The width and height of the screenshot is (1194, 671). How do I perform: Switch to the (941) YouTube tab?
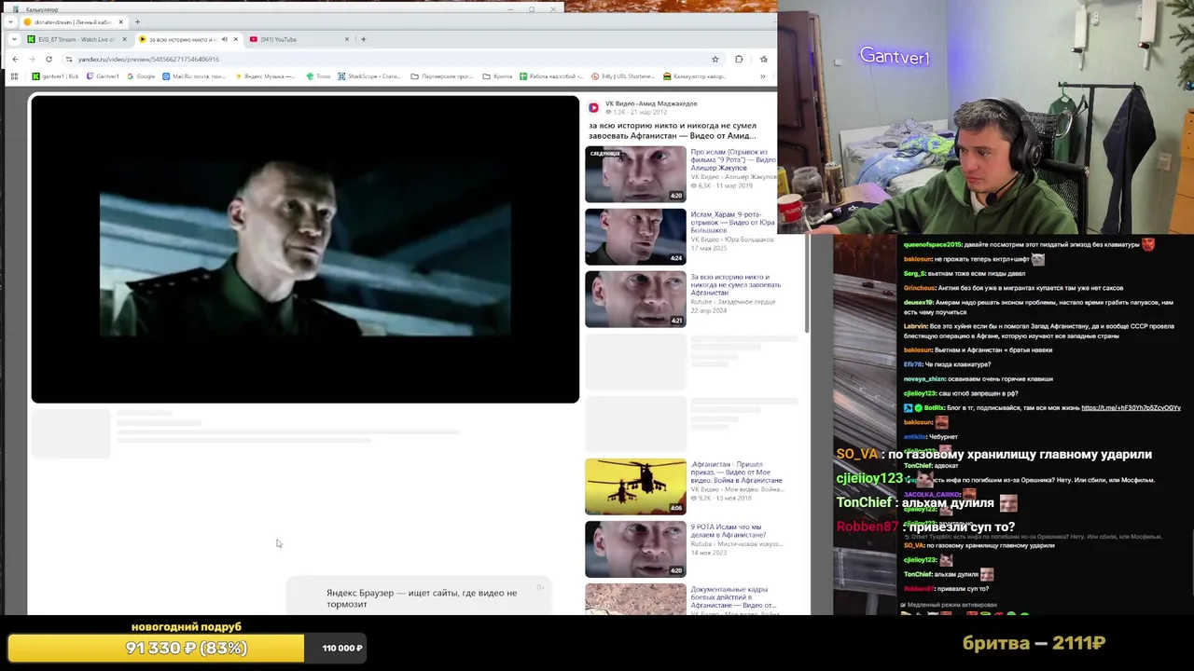pyautogui.click(x=298, y=39)
